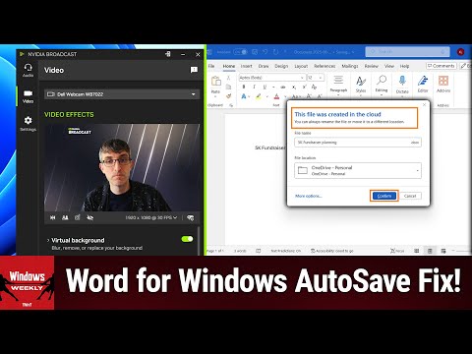Viewport: 472px width, 354px height.
Task: Open the Dell Webcam device dropdown
Action: click(122, 94)
